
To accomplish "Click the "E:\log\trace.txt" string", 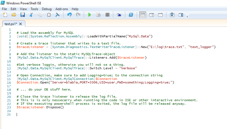I will point(166,47).
